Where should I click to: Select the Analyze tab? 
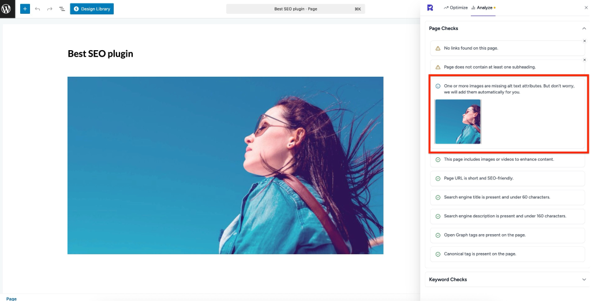[482, 7]
